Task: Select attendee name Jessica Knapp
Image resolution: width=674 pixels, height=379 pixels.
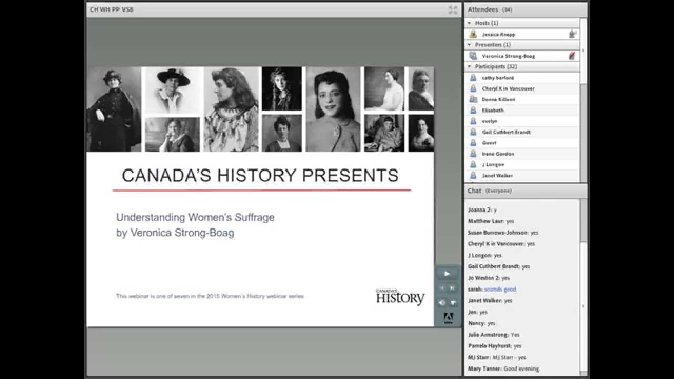Action: [x=499, y=34]
